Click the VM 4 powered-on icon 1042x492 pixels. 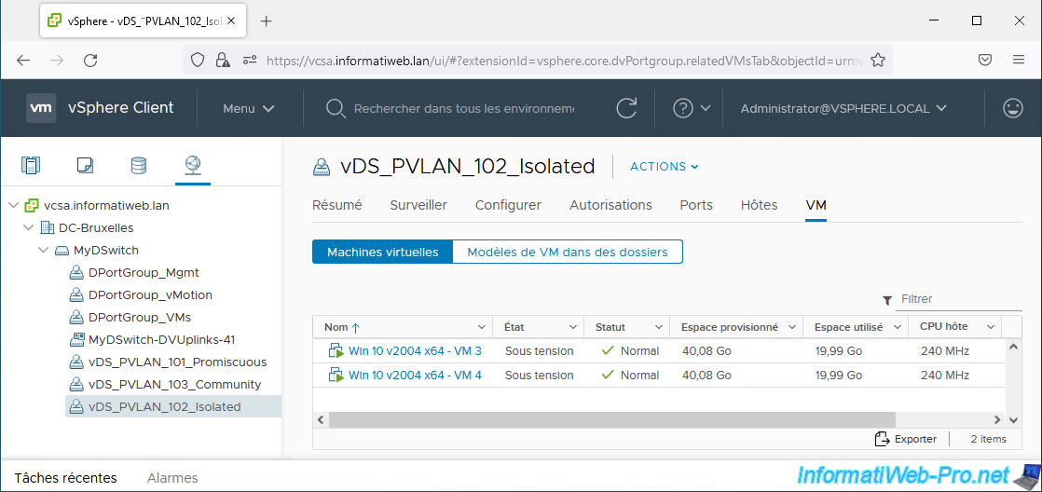click(335, 376)
